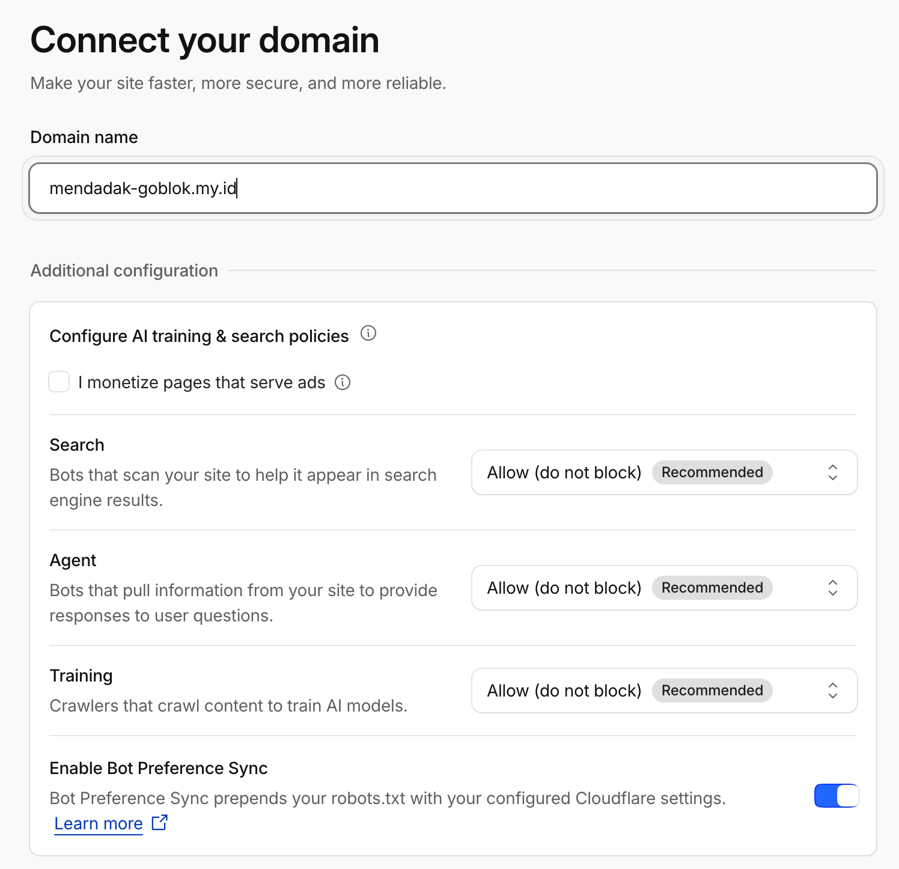The width and height of the screenshot is (899, 869).
Task: Check the monetize pages that serve ads box
Action: click(x=59, y=382)
